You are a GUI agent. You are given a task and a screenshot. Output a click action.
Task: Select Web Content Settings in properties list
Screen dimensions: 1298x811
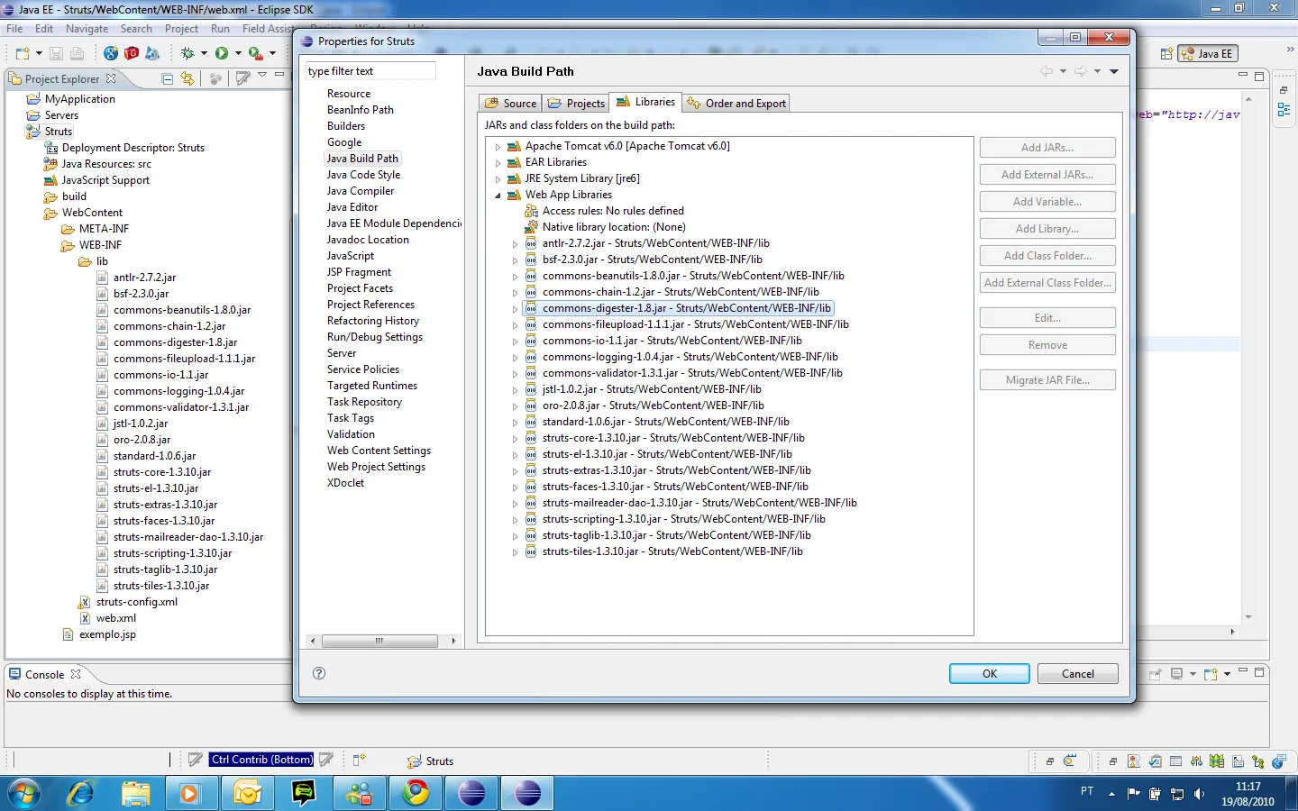[379, 451]
